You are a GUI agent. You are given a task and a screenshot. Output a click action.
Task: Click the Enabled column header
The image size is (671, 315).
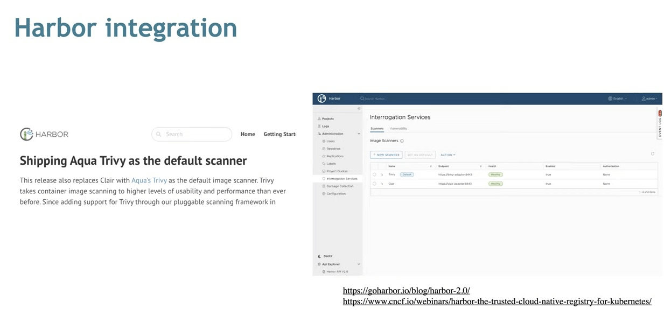(x=550, y=166)
